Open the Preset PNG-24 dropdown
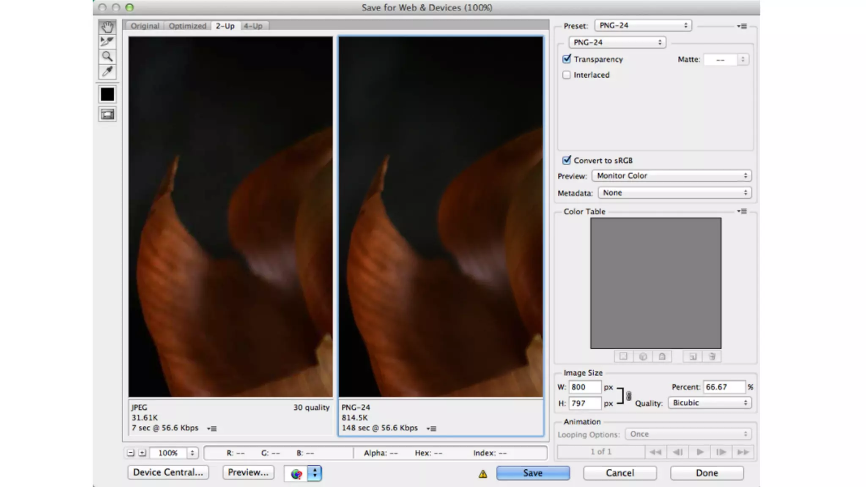The image size is (866, 487). pyautogui.click(x=643, y=25)
